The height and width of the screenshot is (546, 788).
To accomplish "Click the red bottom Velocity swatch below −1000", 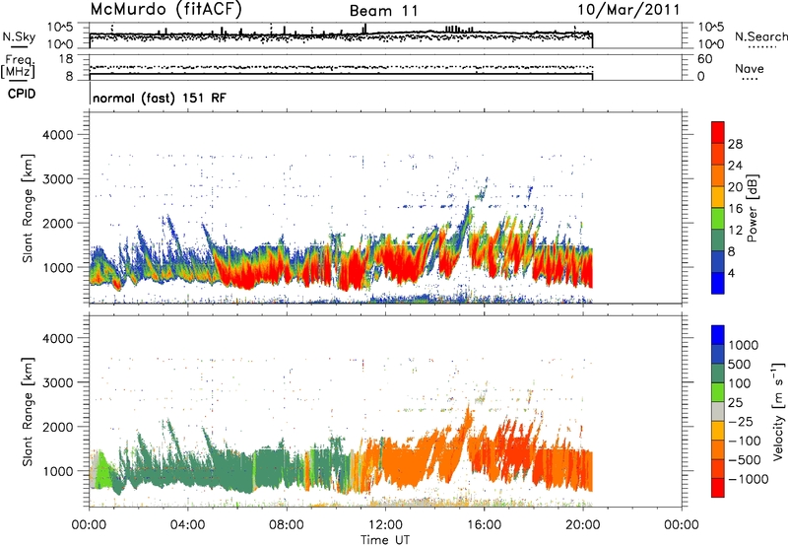I will coord(718,488).
